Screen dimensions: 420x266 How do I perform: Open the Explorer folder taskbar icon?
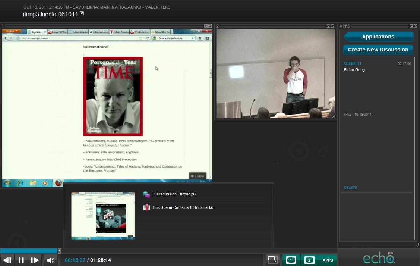tap(33, 183)
